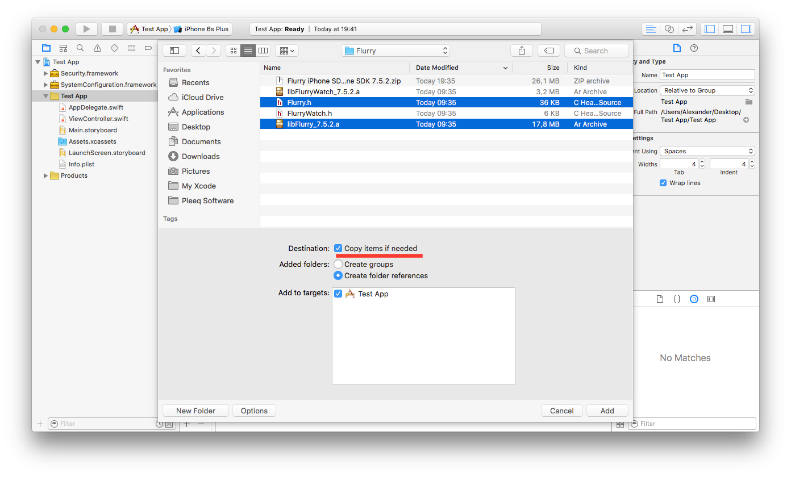Expand the Products group
The width and height of the screenshot is (791, 477).
(46, 175)
